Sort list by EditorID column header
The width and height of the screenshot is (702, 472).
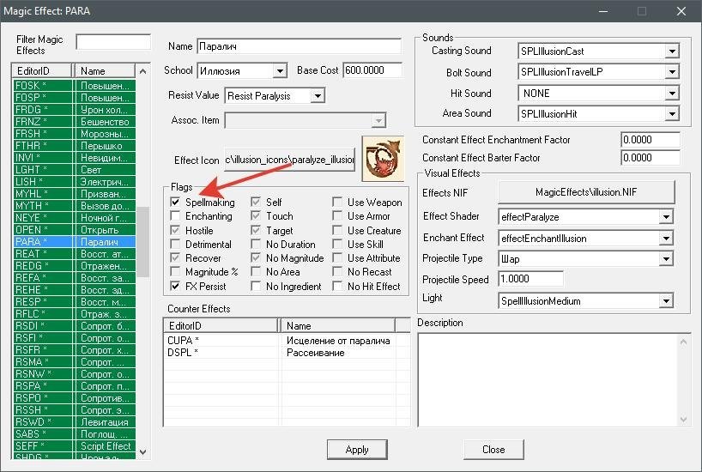[x=43, y=71]
